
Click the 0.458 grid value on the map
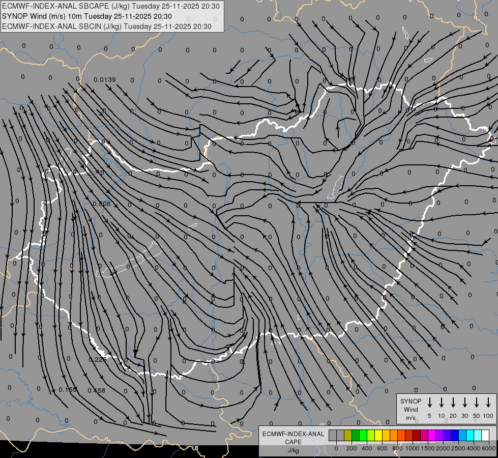click(x=96, y=391)
